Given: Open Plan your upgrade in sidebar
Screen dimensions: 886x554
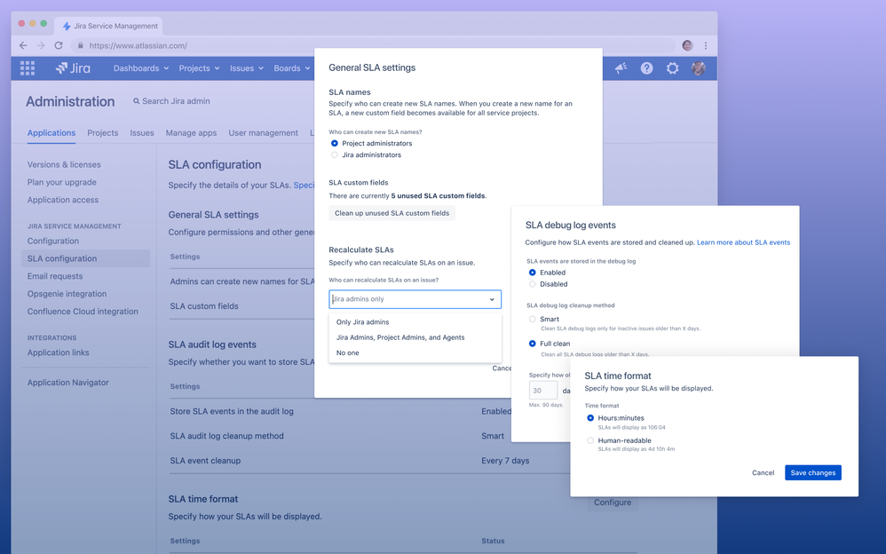Looking at the screenshot, I should [x=61, y=182].
